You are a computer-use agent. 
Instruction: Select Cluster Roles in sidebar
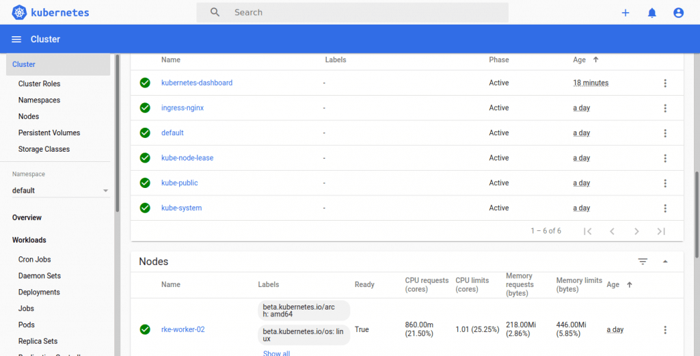[x=39, y=84]
